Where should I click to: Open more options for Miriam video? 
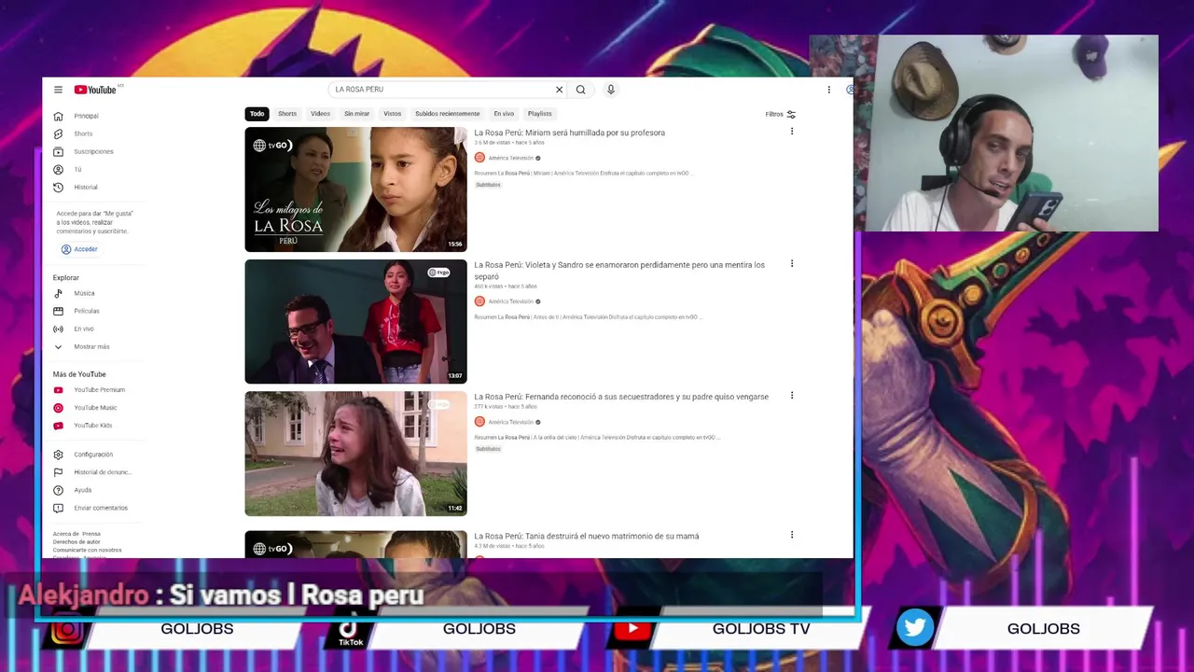click(792, 132)
